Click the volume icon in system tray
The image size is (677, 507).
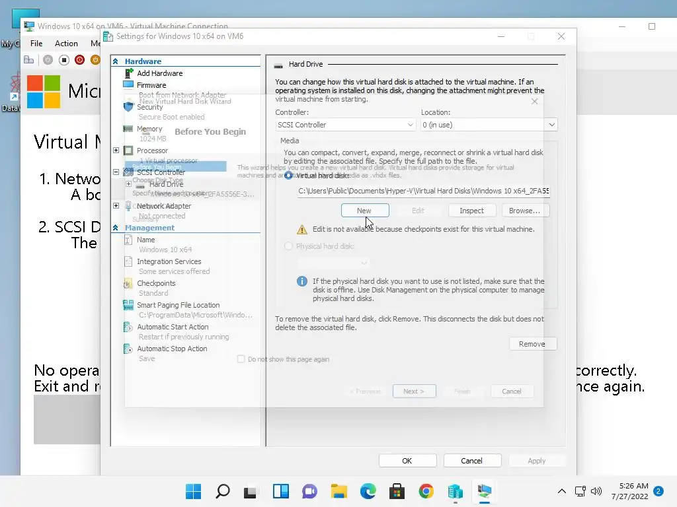click(596, 491)
